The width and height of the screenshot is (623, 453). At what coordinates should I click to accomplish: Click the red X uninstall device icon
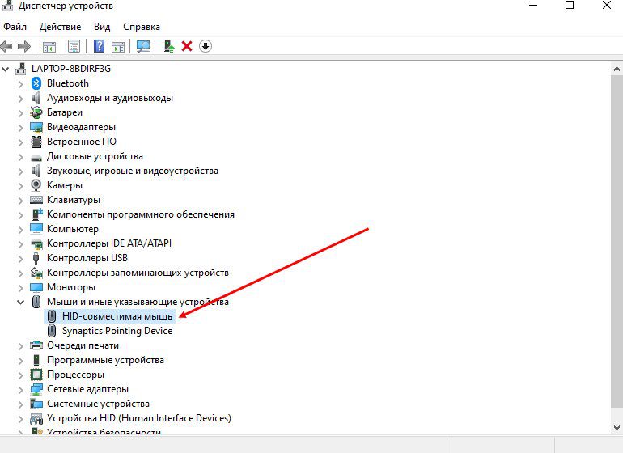pyautogui.click(x=187, y=46)
